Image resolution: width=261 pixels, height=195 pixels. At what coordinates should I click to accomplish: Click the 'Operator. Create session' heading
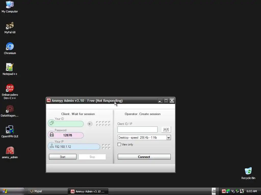pyautogui.click(x=143, y=114)
